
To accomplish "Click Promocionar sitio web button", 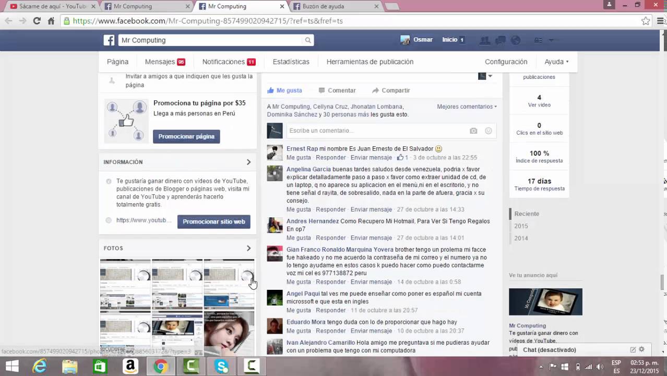I will 213,221.
